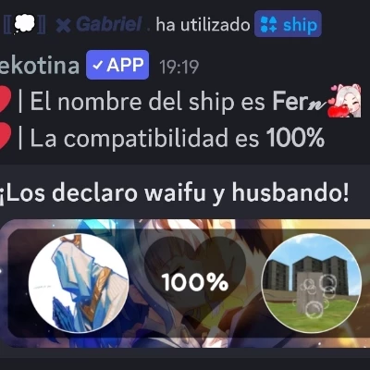Image resolution: width=370 pixels, height=370 pixels.
Task: Click the red heart on the compatibility line
Action: point(6,138)
